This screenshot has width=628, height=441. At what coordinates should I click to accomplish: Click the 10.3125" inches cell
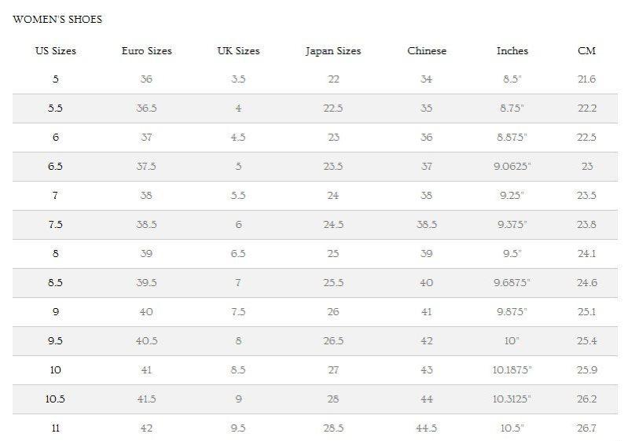[x=512, y=399]
